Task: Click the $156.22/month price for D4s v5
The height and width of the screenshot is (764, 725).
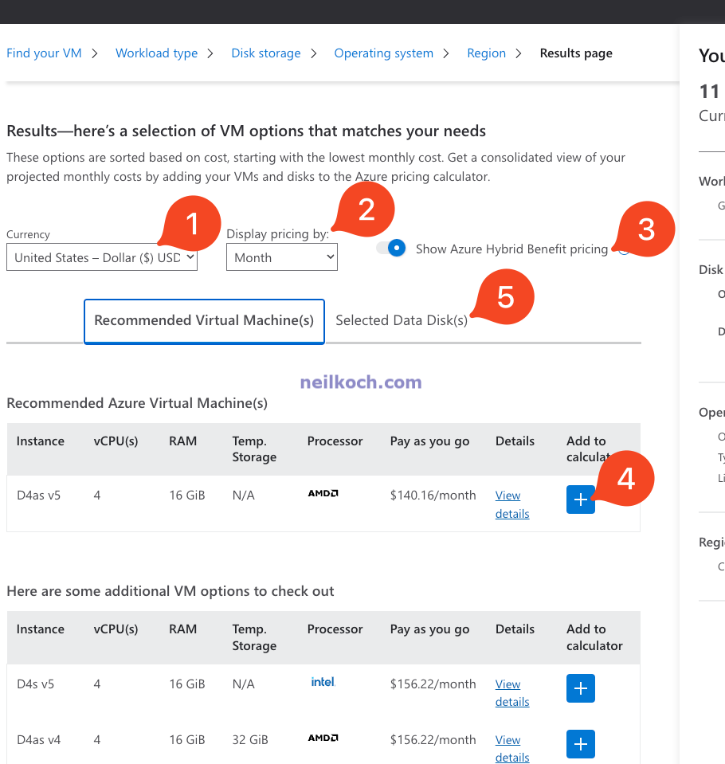Action: (x=433, y=684)
